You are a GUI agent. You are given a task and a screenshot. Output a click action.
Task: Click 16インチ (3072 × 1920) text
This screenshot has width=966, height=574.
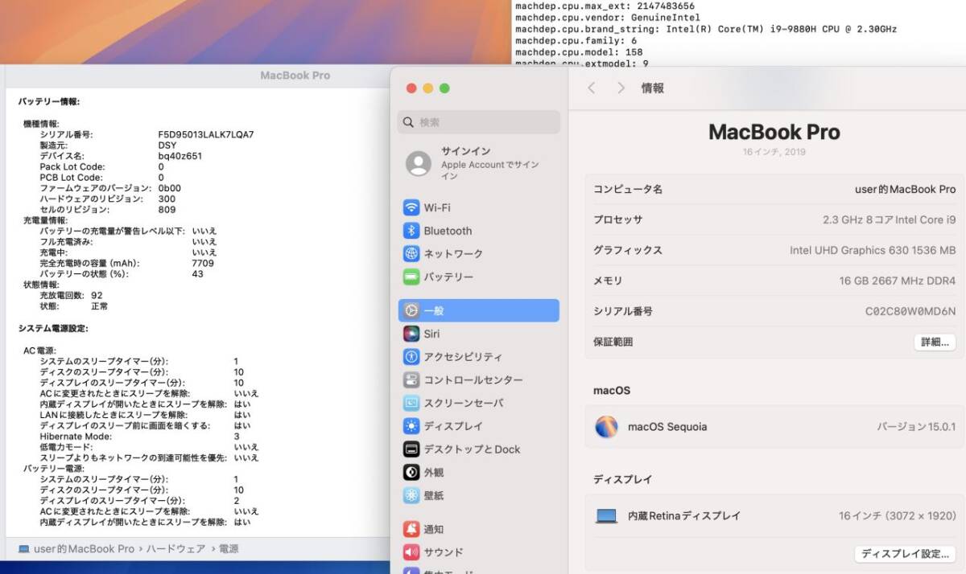[897, 516]
